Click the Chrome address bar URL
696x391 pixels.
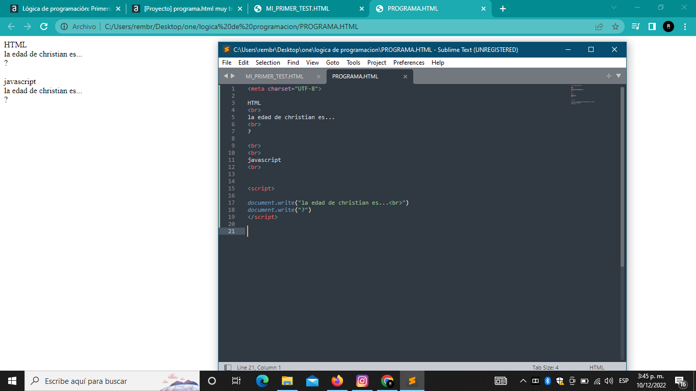231,26
